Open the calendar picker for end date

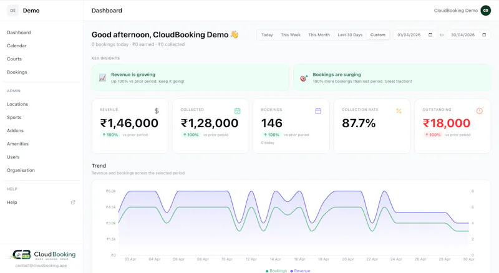point(484,35)
